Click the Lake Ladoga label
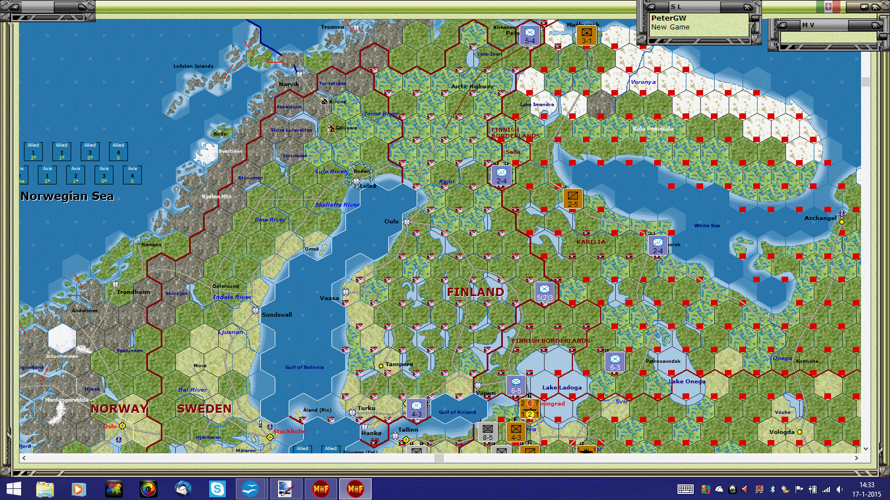Screen dimensions: 890x500 [x=562, y=387]
